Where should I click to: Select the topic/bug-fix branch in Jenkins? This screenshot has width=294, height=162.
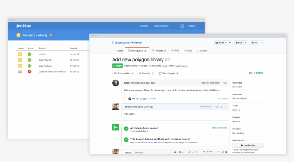pyautogui.click(x=45, y=60)
